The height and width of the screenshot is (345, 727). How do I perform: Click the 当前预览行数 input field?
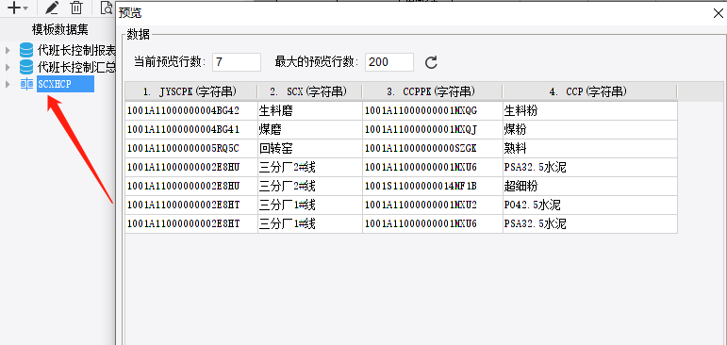(x=237, y=62)
